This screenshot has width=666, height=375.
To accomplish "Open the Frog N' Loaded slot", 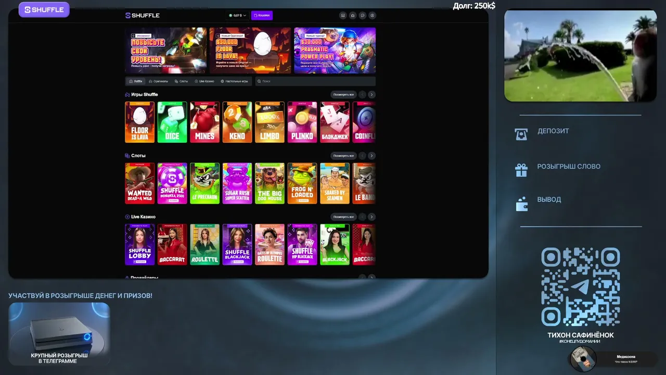I will tap(302, 183).
